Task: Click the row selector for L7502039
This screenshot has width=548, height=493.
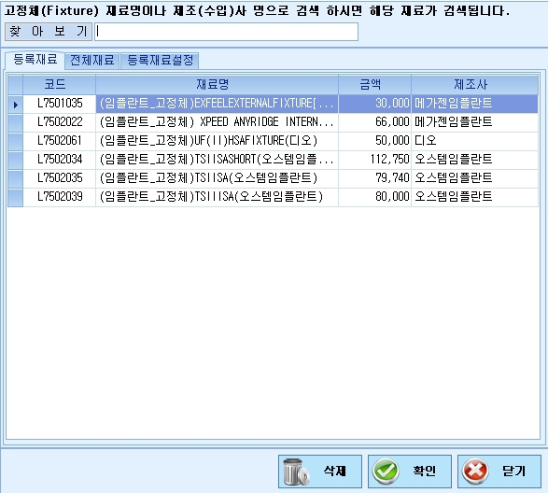Action: [x=15, y=197]
